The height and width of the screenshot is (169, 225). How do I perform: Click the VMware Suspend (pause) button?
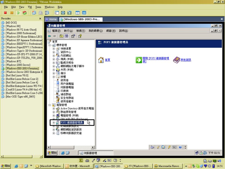12,13
